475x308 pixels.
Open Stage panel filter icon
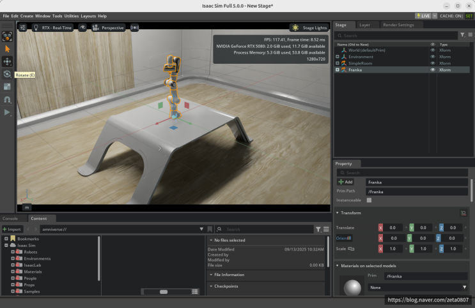pos(463,35)
